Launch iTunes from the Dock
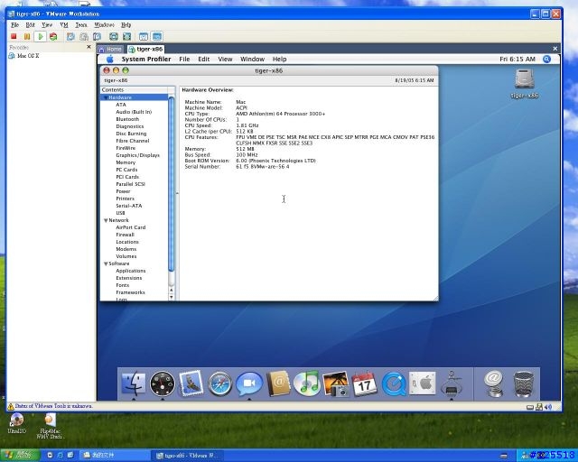 307,383
